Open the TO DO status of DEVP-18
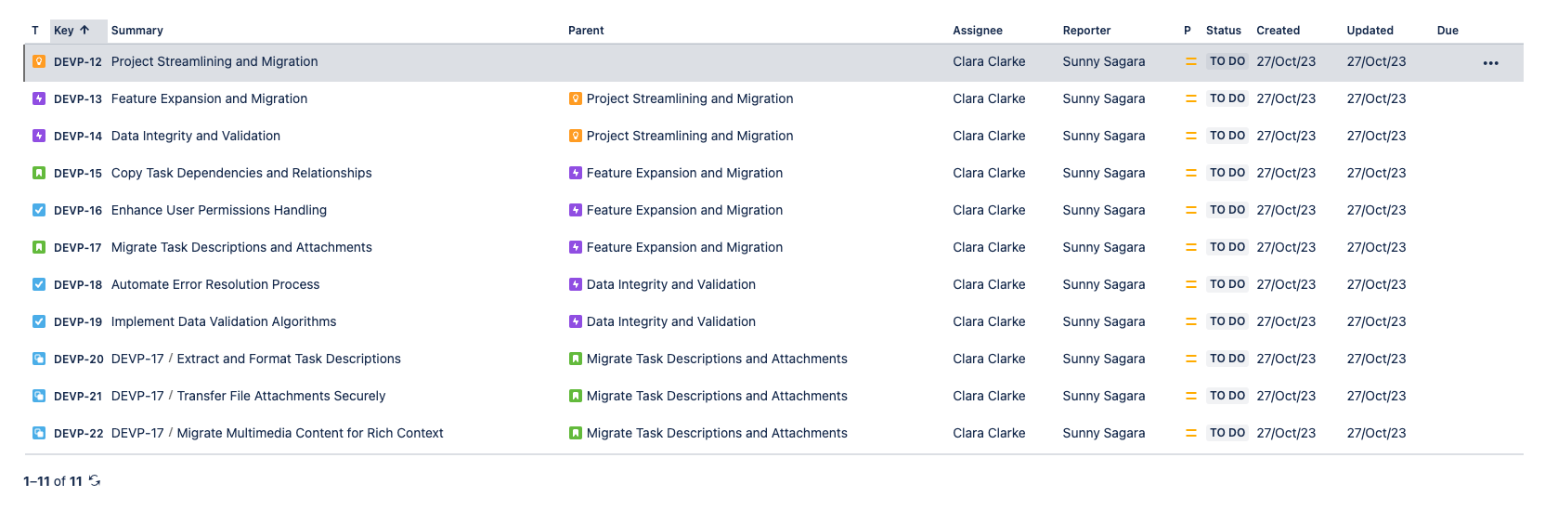 point(1227,284)
